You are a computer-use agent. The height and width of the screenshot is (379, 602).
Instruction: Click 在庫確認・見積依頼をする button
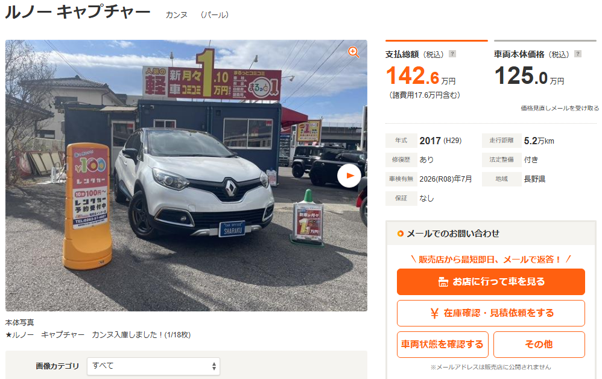tap(491, 313)
